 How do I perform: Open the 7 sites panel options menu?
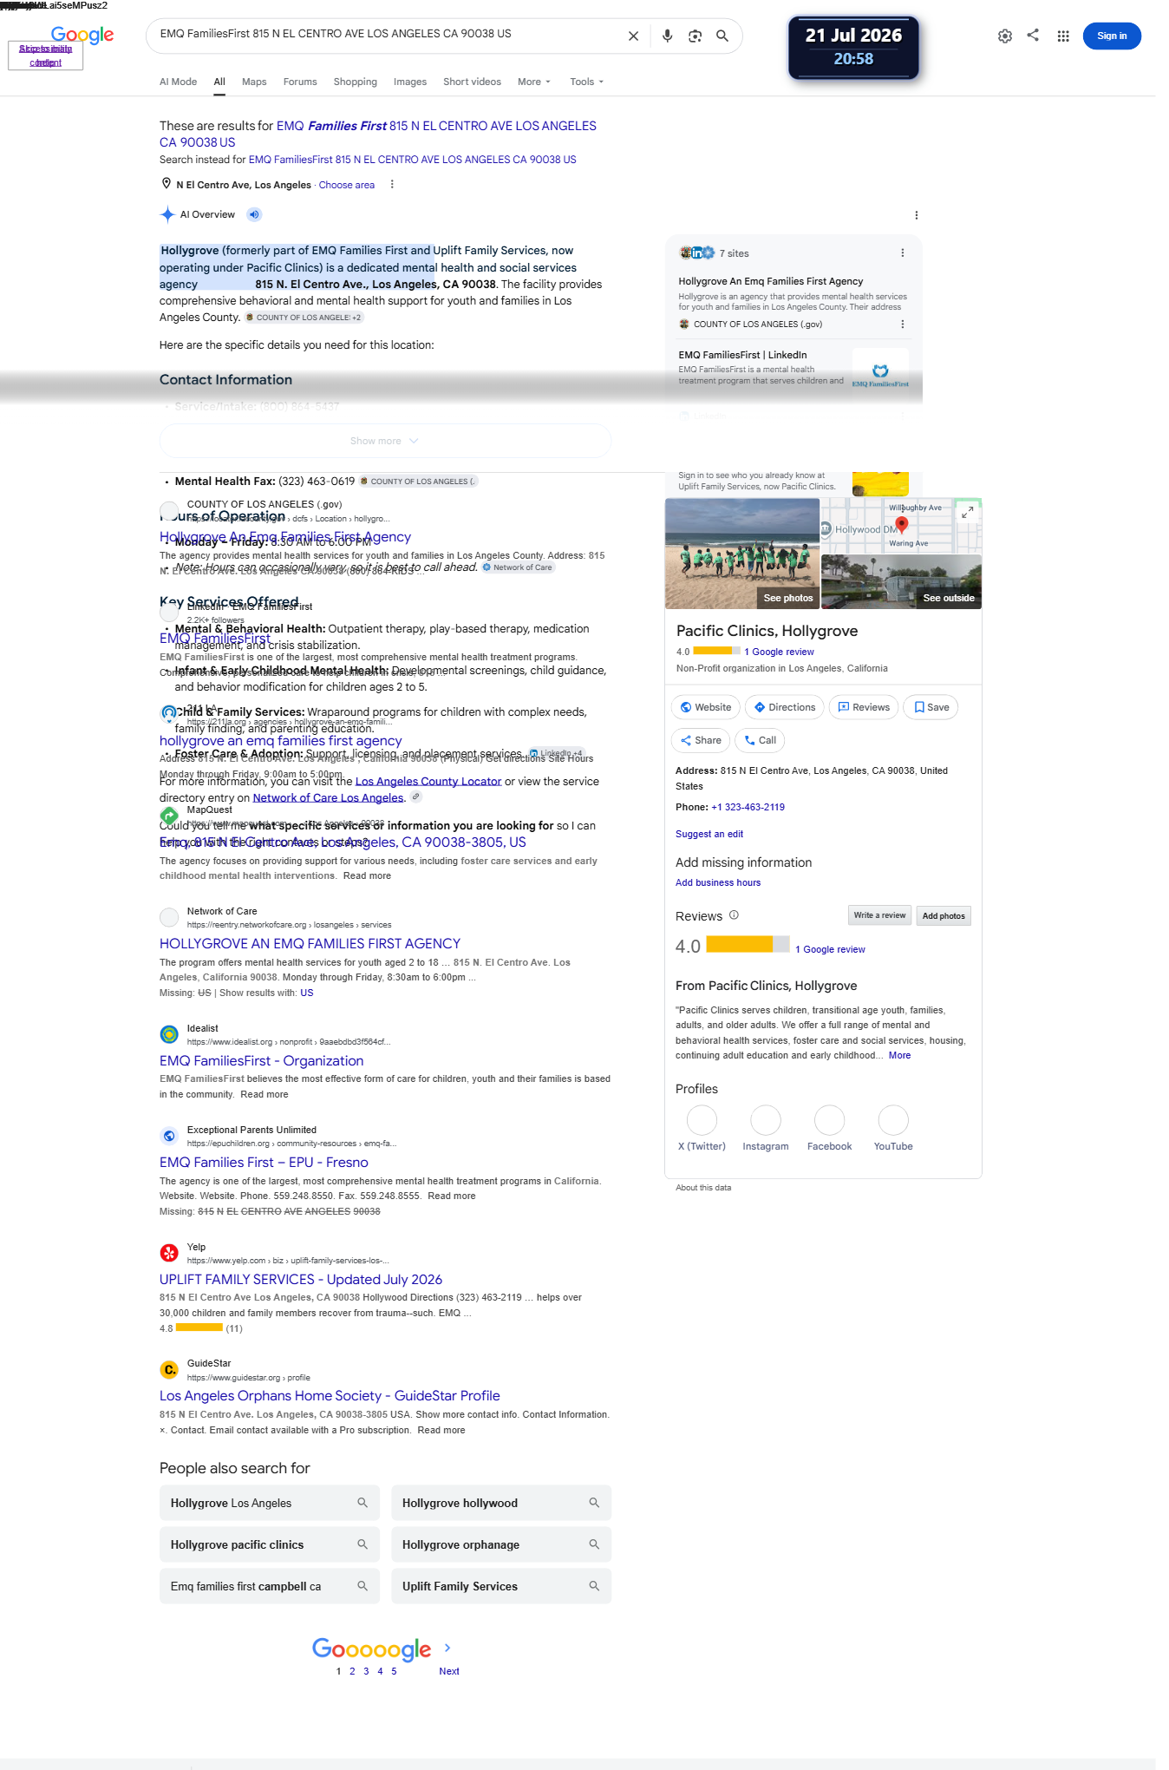(x=902, y=253)
